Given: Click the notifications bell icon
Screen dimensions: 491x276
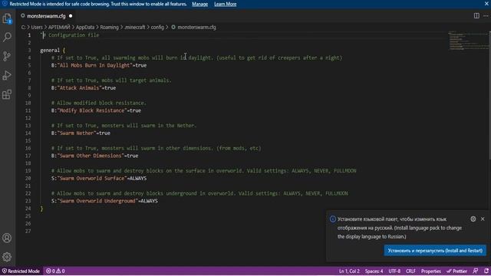Looking at the screenshot, I should (486, 271).
